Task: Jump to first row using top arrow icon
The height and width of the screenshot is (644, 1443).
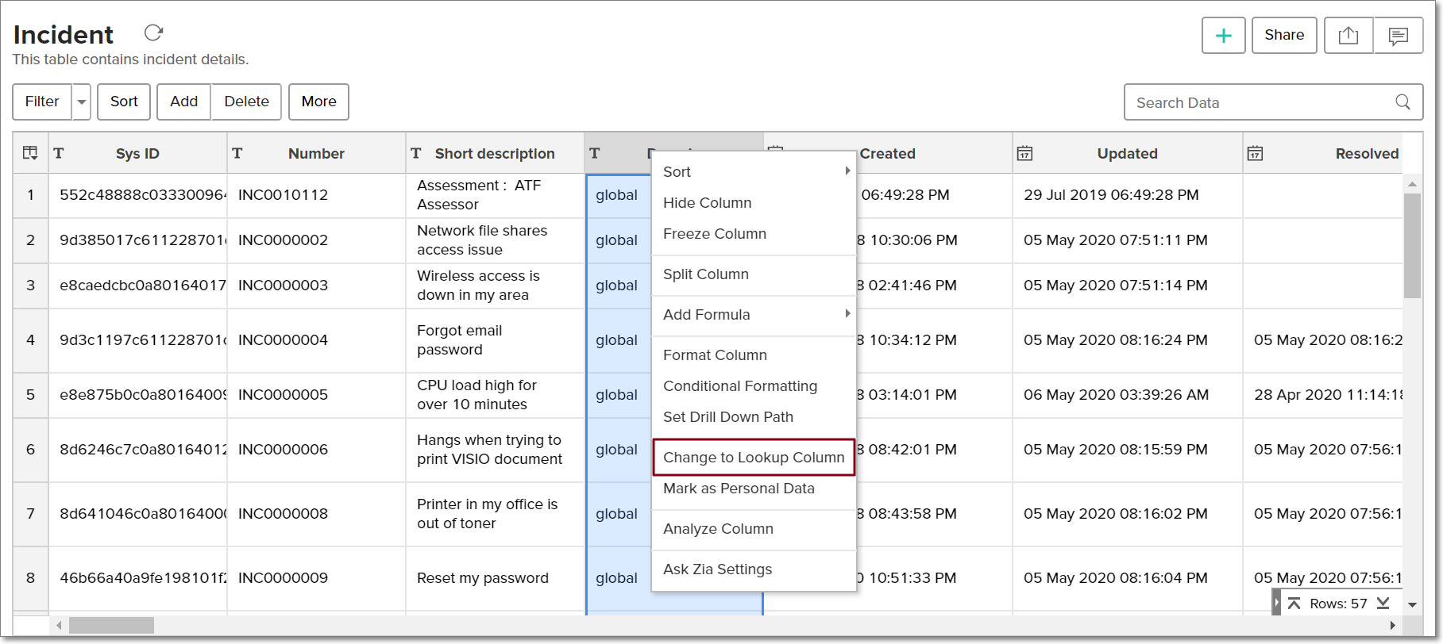Action: [1294, 604]
